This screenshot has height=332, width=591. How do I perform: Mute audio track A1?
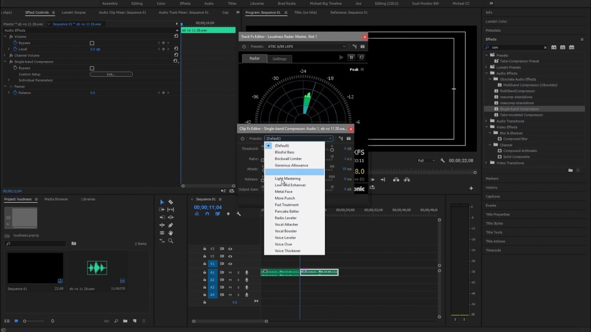pos(230,273)
